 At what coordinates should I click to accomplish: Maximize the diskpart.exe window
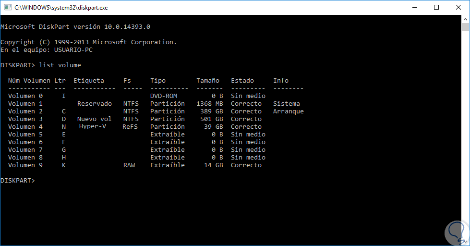pyautogui.click(x=436, y=7)
